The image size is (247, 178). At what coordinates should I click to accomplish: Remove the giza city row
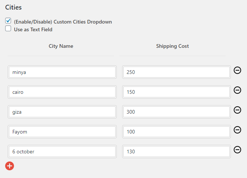click(x=237, y=110)
